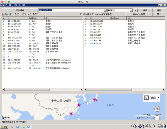
Task: Select right table row 10.112.255.101
Action: coord(125,21)
